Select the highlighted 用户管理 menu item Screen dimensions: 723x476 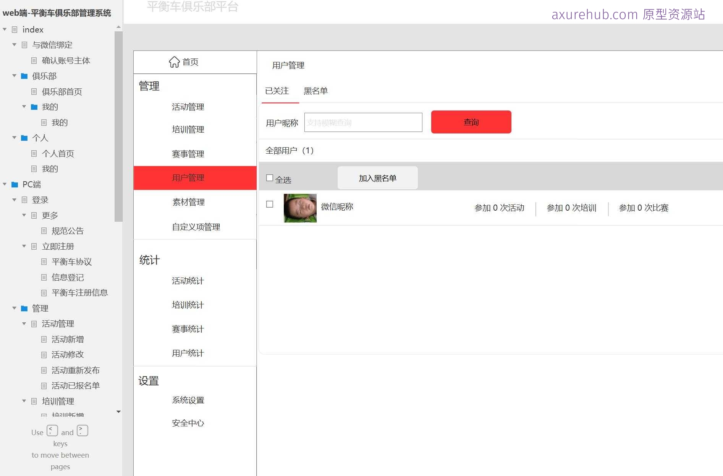[x=195, y=178]
